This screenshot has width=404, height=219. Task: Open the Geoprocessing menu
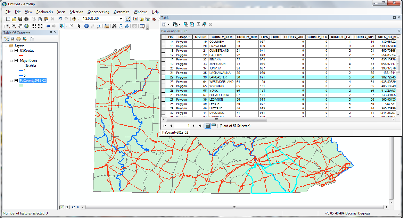[98, 12]
